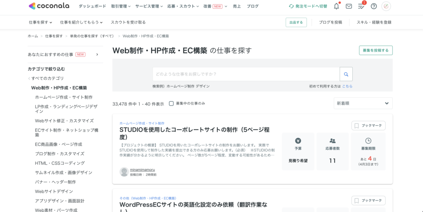Screen dimensions: 423x212
Task: Open the 新着順 sort dropdown
Action: [363, 103]
